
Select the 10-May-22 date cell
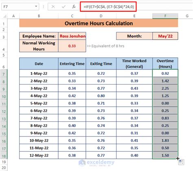pyautogui.click(x=39, y=141)
